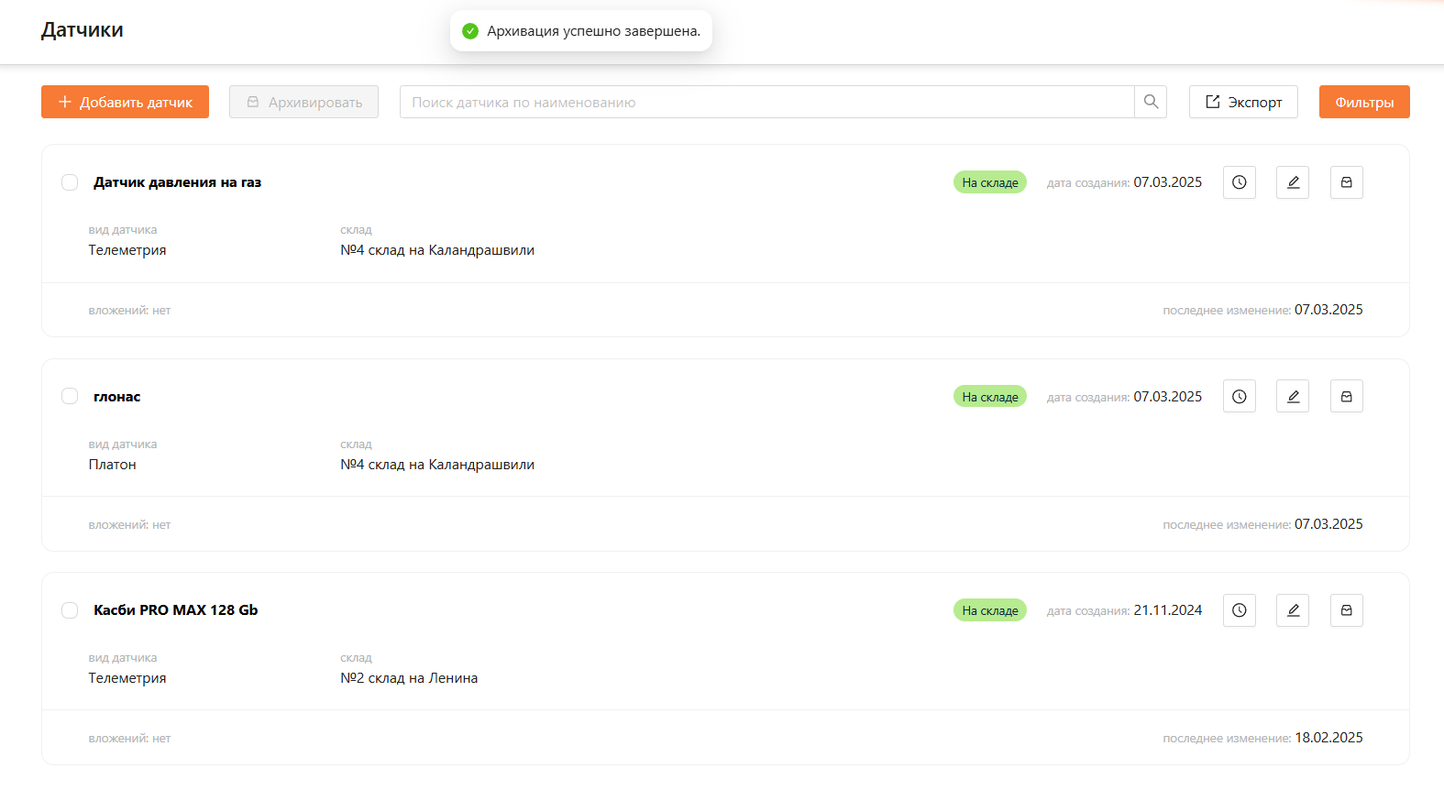The image size is (1444, 801).
Task: Click the Экспорт button
Action: (1242, 102)
